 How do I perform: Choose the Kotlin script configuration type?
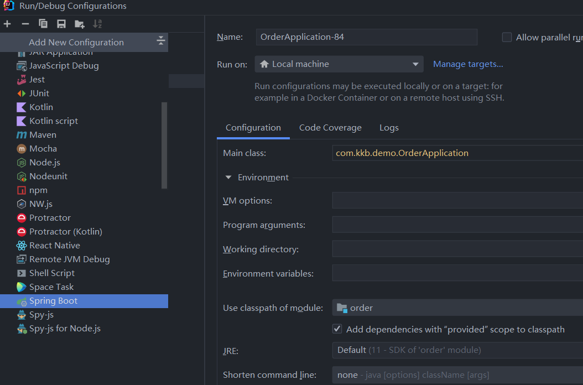(x=84, y=121)
